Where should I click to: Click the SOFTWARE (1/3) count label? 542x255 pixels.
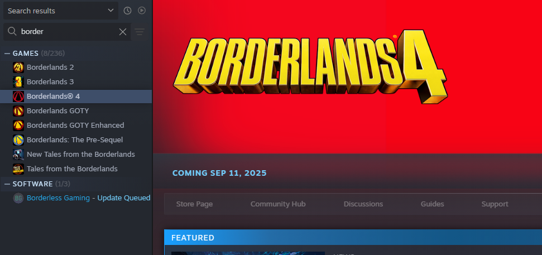point(63,184)
